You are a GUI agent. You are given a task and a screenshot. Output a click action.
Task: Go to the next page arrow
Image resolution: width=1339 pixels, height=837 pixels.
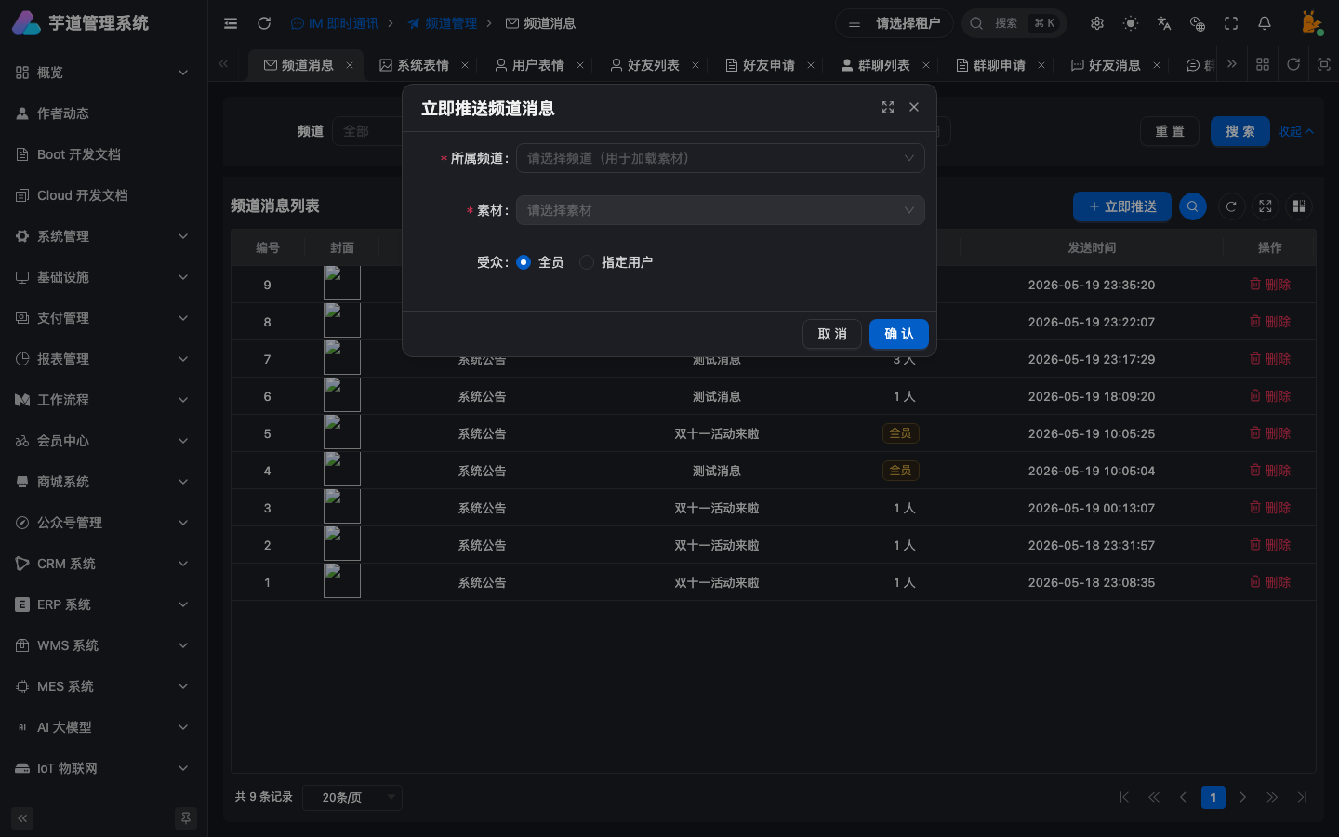(1243, 797)
